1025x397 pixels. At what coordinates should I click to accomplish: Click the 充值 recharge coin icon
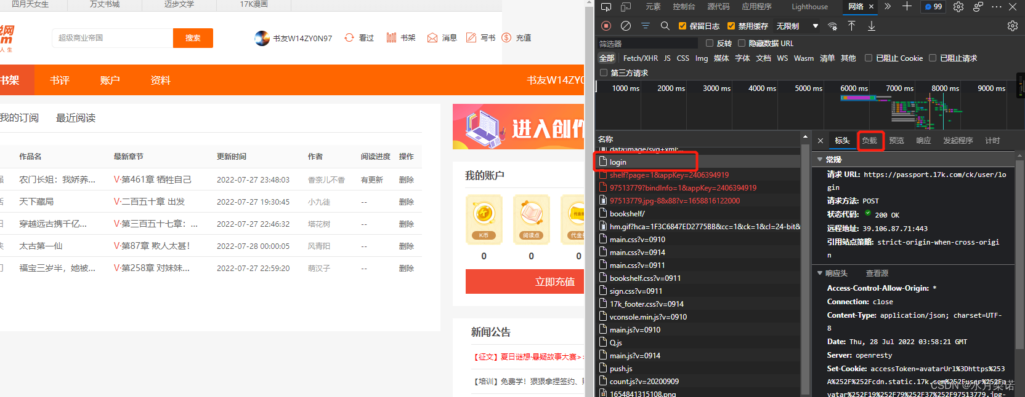tap(507, 37)
